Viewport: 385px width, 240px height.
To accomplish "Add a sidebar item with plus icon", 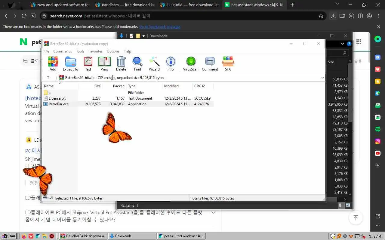I will coord(378,165).
